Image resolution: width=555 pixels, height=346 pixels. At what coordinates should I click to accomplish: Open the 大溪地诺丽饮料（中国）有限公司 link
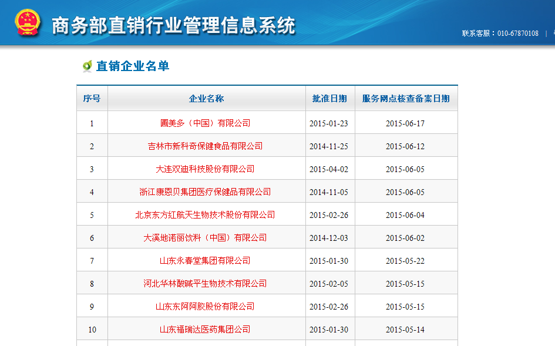coord(206,238)
